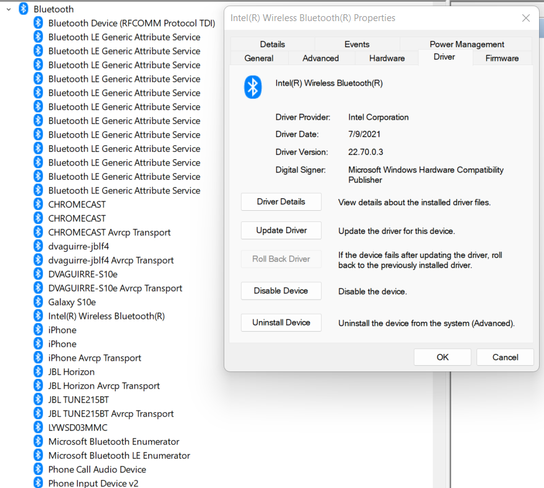Viewport: 544px width, 488px height.
Task: Click icon beside dvaguirre-jblf4 Avrcp Transport
Action: point(38,260)
